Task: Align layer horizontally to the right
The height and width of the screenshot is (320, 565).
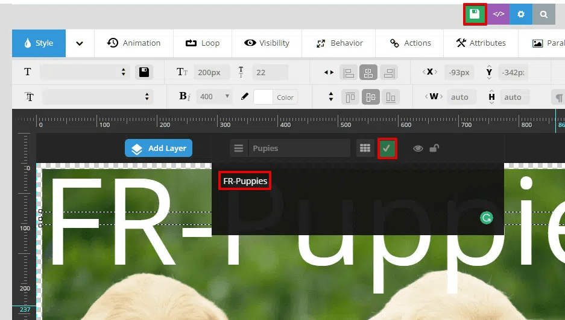Action: [388, 73]
